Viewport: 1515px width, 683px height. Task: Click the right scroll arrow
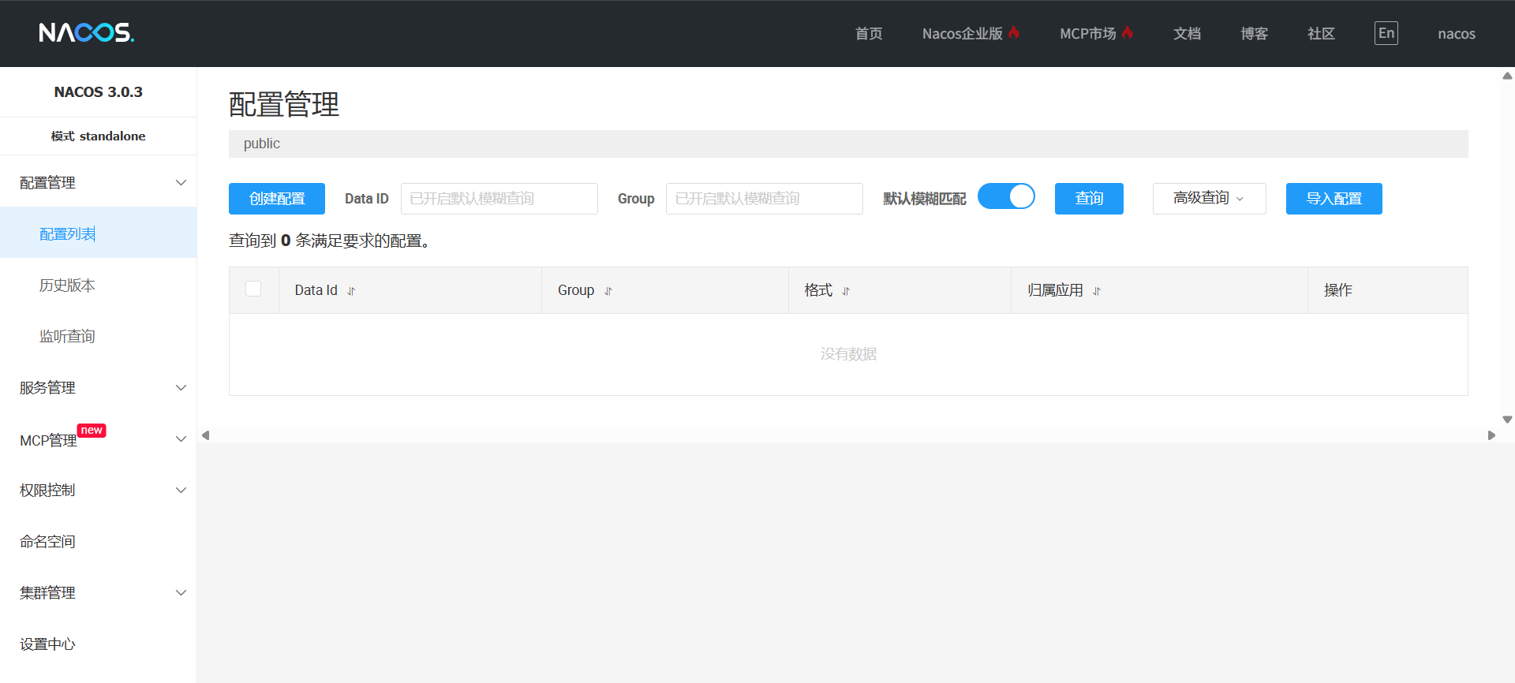coord(1491,435)
